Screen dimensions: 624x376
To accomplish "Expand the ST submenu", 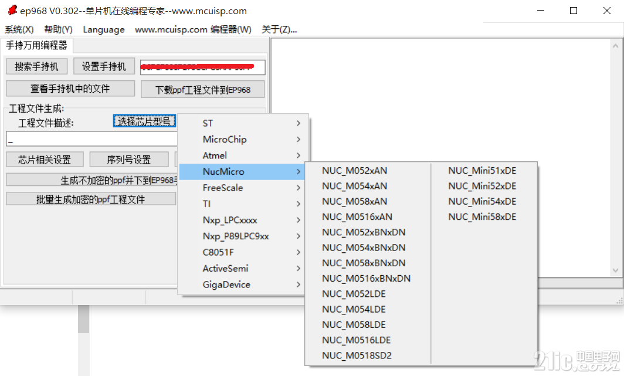I will (x=242, y=123).
